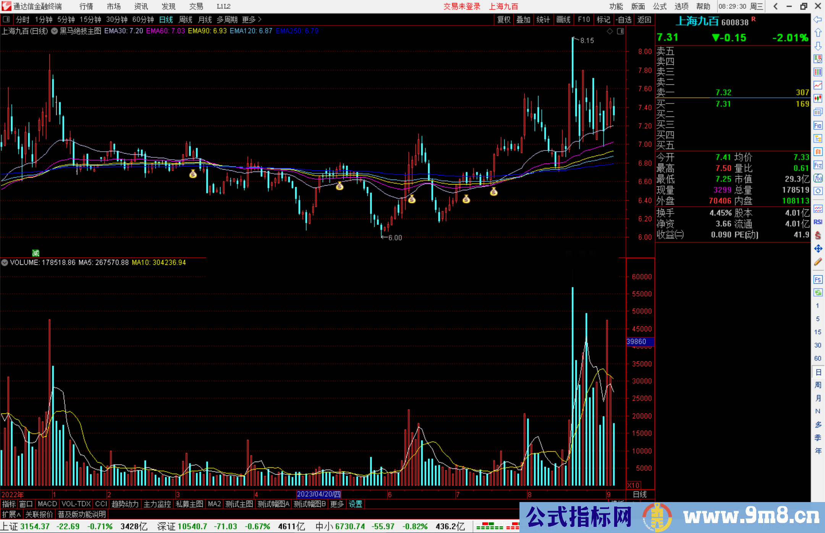Viewport: 825px width, 533px height.
Task: Click the 复权 button
Action: (x=503, y=19)
